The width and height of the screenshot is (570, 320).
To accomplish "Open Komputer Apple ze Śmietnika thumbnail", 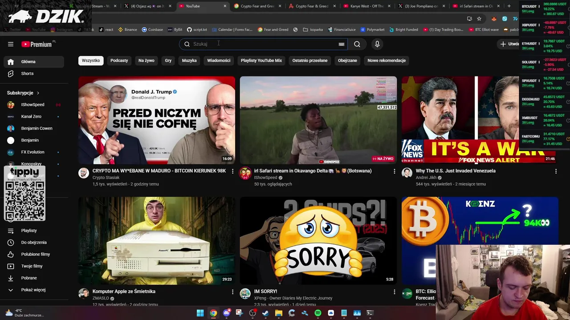I will 157,240.
